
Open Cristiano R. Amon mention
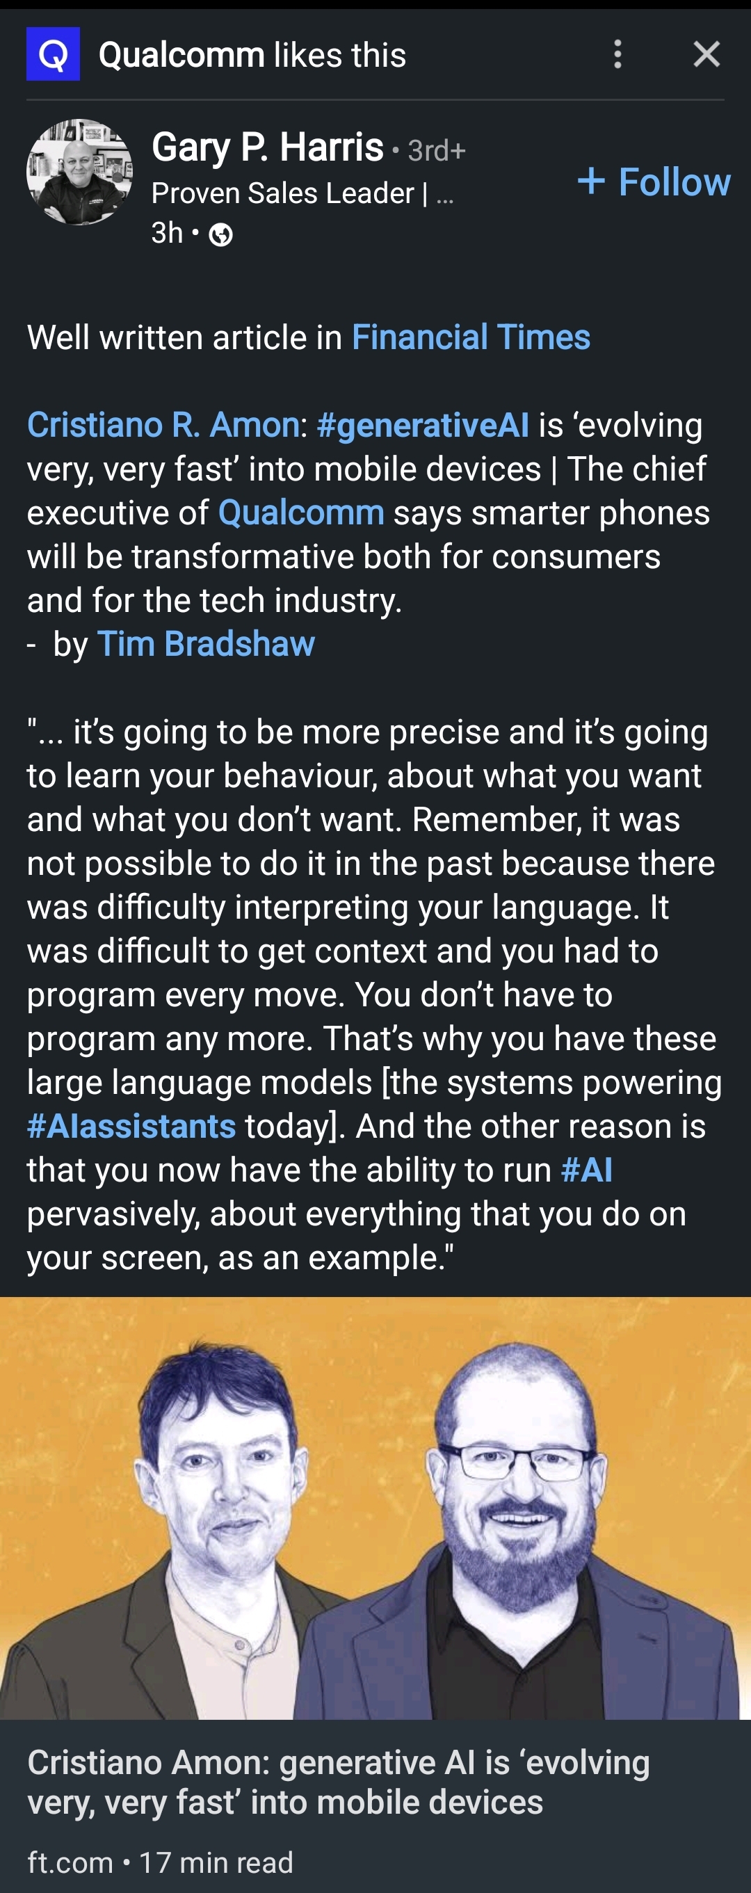coord(163,425)
